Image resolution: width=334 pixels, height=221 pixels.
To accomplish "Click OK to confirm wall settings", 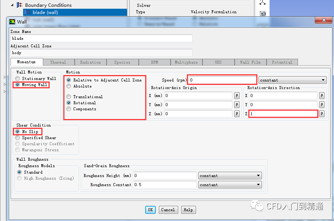I will (151, 210).
